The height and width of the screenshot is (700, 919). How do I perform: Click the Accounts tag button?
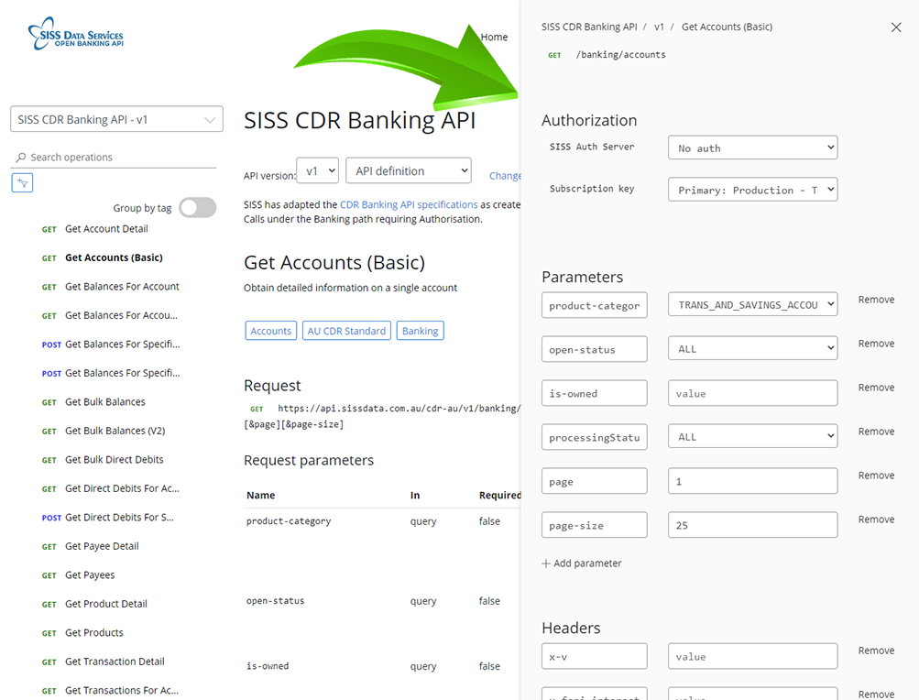point(270,331)
